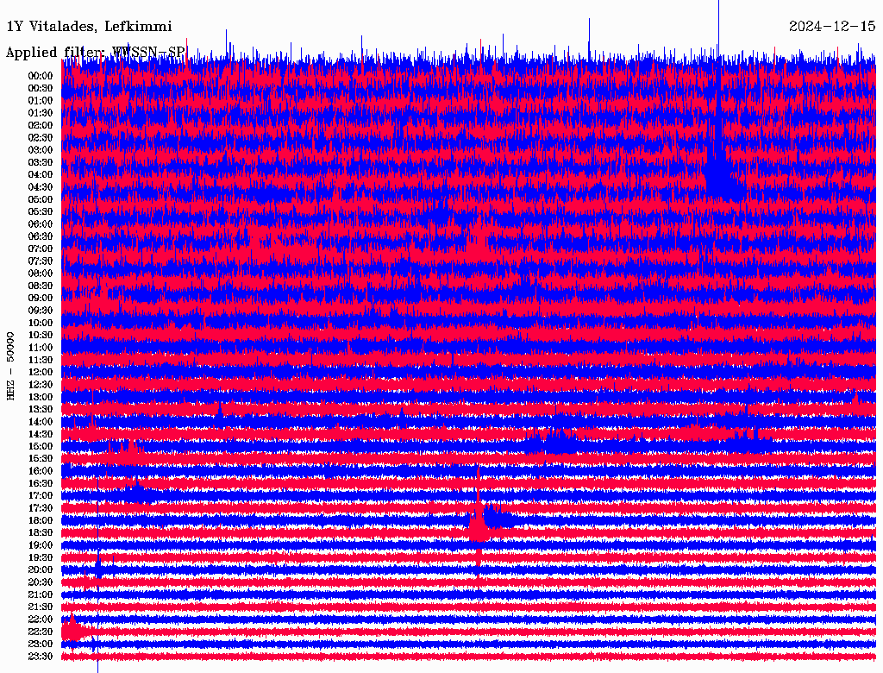This screenshot has width=883, height=673.
Task: Select the 06:30 time row label
Action: pos(41,236)
